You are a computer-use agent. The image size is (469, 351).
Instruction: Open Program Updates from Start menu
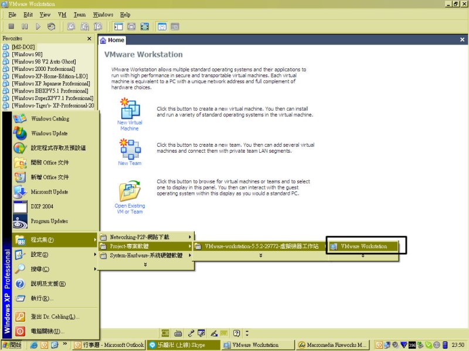[55, 221]
